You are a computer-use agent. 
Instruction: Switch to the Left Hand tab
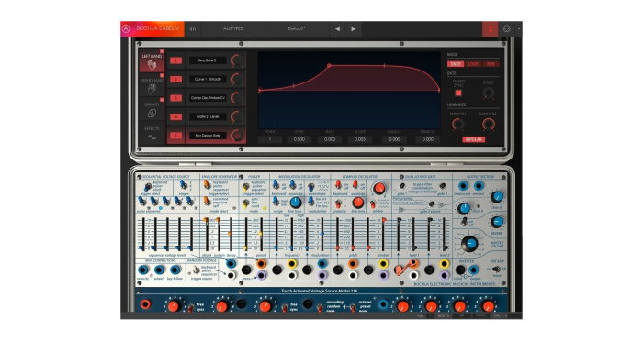(152, 60)
